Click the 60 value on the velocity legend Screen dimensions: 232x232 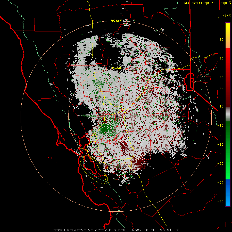coord(221,59)
